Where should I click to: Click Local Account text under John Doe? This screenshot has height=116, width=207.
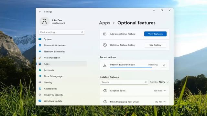click(x=58, y=23)
